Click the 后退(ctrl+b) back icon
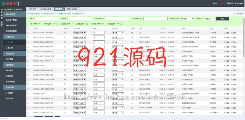This screenshot has height=120, width=245. pyautogui.click(x=28, y=13)
